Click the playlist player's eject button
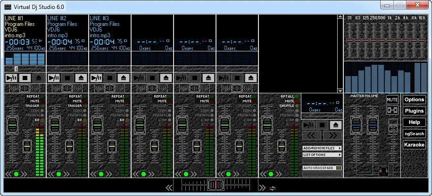The image size is (432, 196). [336, 125]
